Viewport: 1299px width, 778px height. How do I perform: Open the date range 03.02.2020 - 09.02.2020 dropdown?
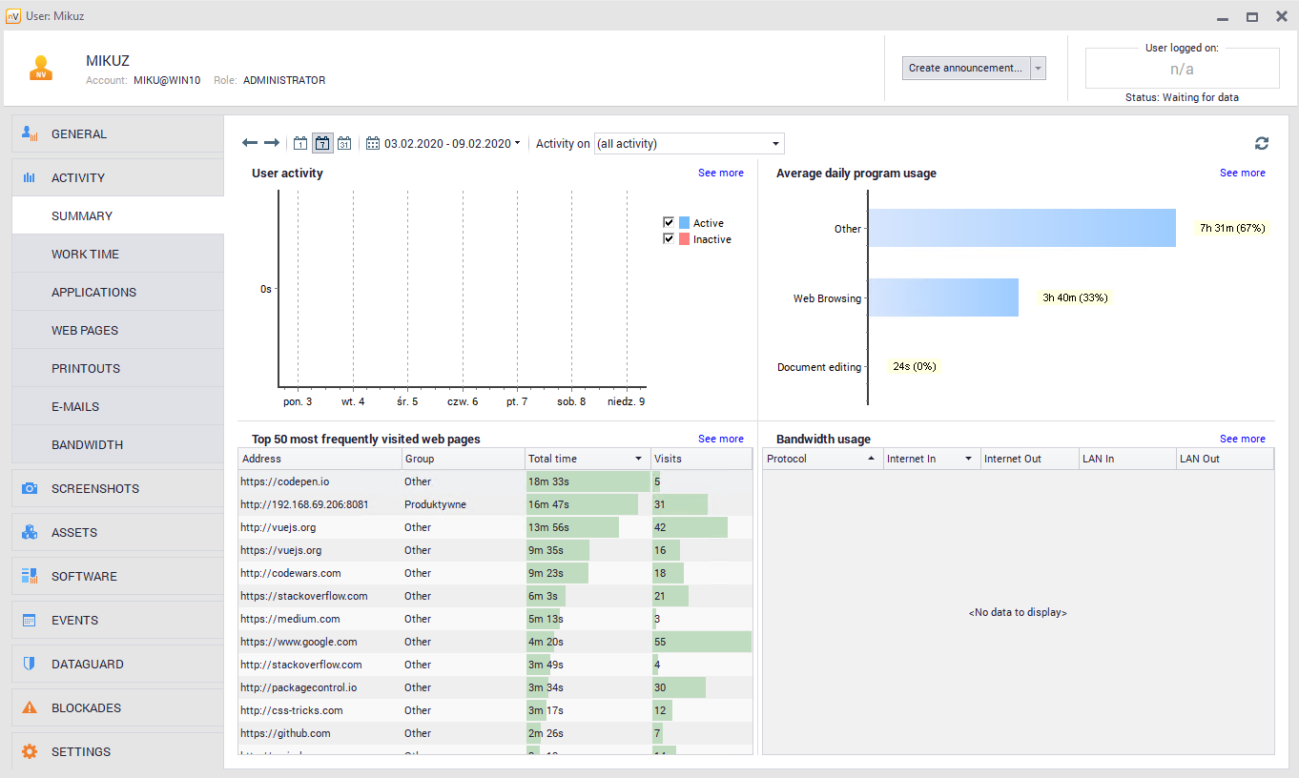click(x=444, y=144)
